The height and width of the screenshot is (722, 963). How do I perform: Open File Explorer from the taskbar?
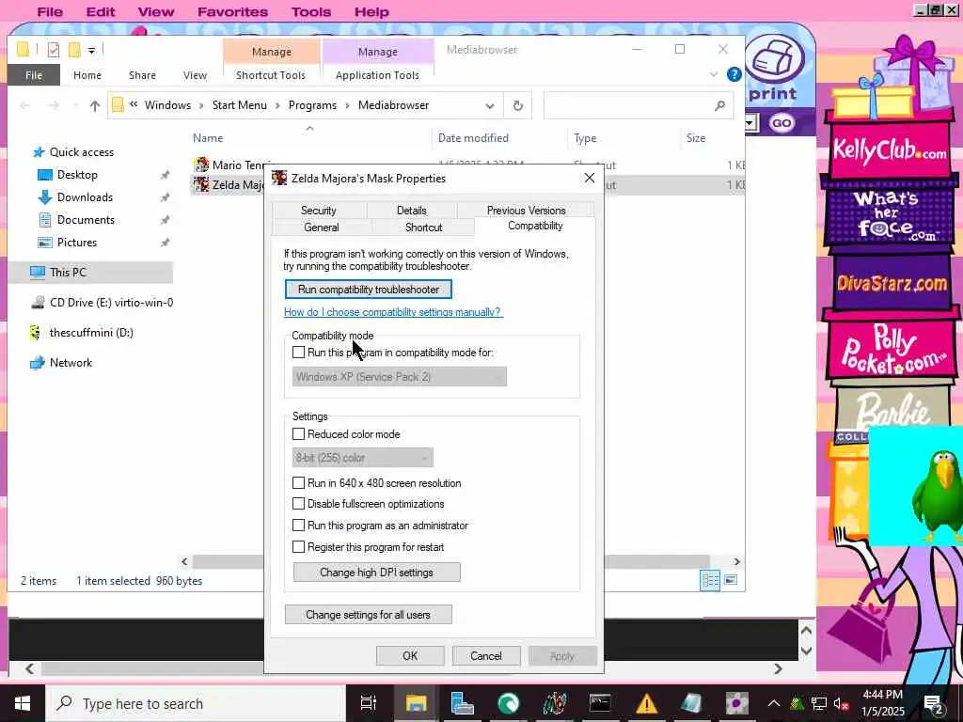click(416, 703)
